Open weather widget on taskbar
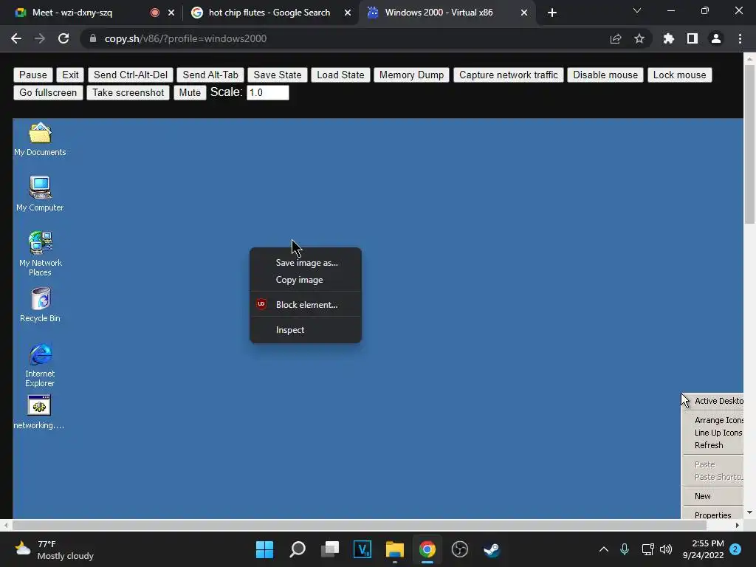This screenshot has height=567, width=756. click(54, 549)
